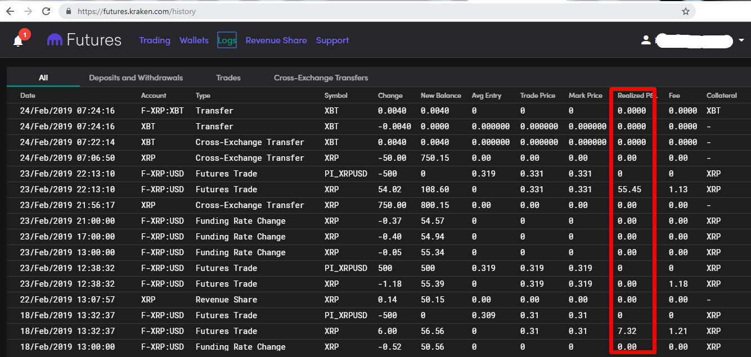This screenshot has height=357, width=751.
Task: Click the user profile icon
Action: 646,40
